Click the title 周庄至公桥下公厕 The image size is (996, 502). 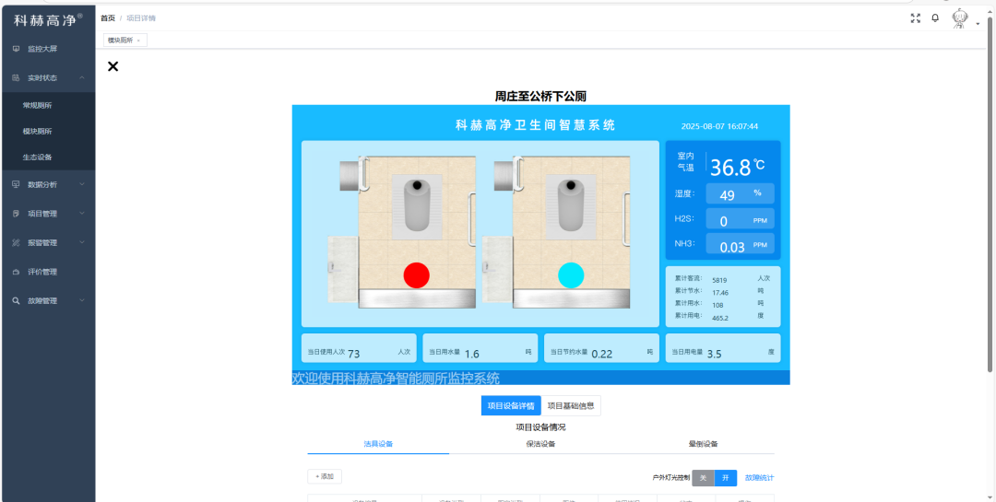pos(540,97)
